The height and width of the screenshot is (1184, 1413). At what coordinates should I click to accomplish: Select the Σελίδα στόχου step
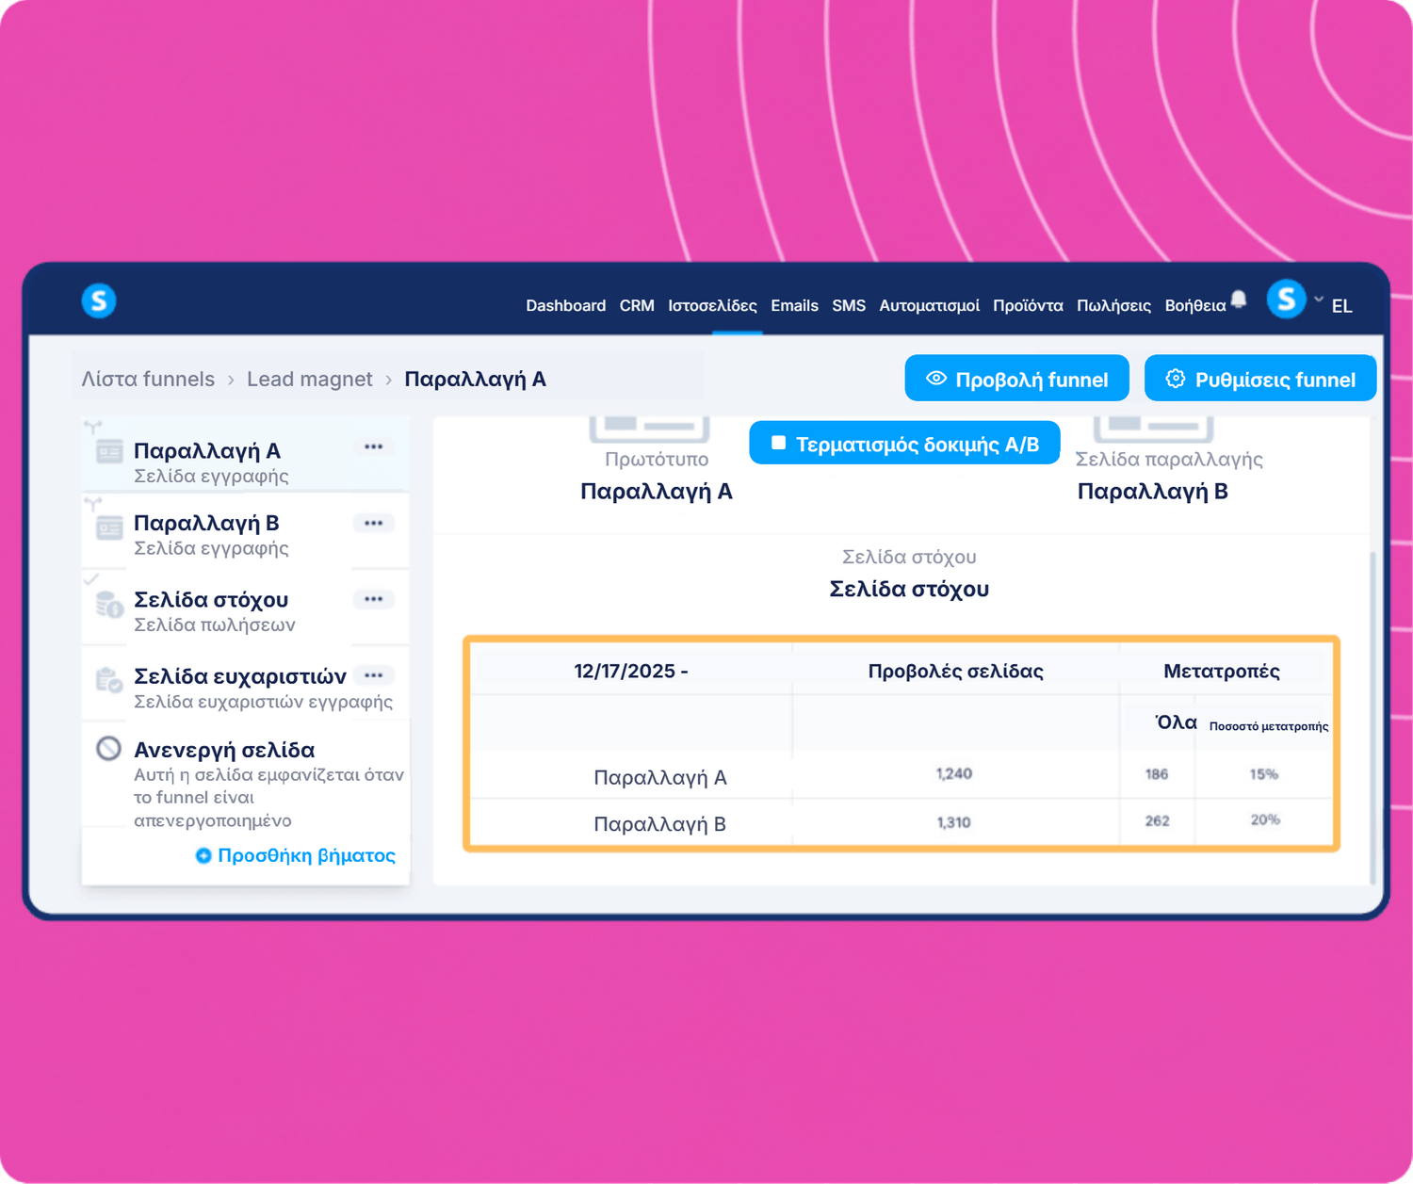coord(246,607)
